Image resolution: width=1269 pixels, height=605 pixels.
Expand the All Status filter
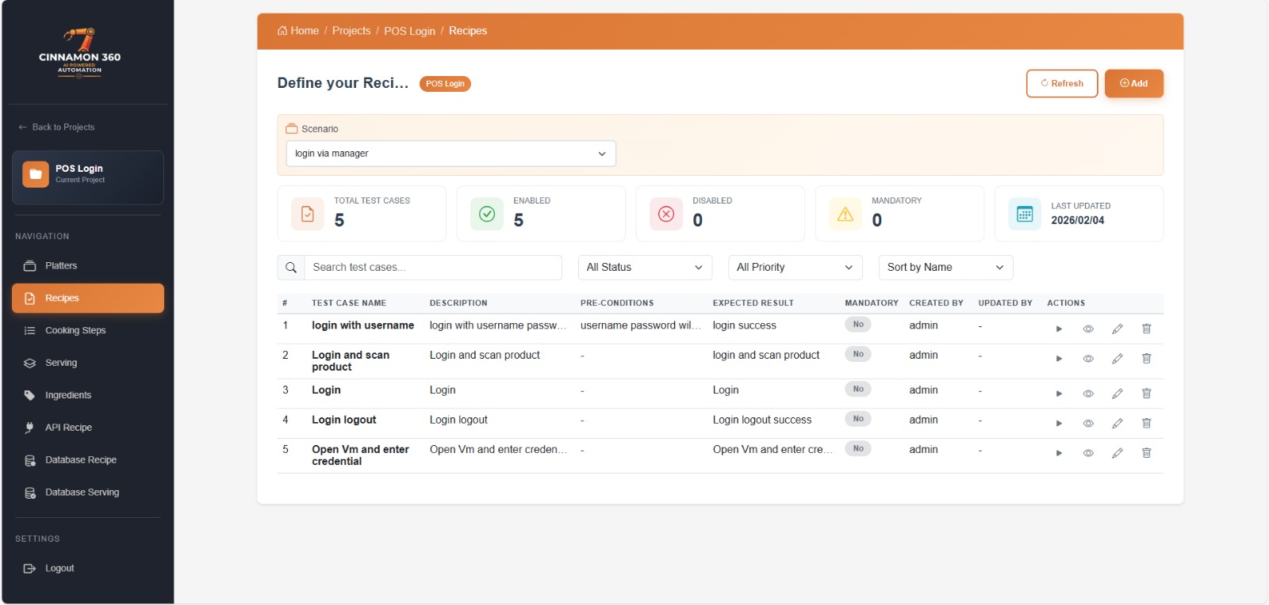644,268
